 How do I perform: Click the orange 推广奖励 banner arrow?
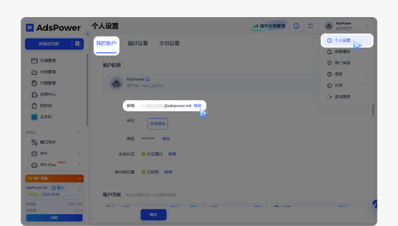coord(79,179)
